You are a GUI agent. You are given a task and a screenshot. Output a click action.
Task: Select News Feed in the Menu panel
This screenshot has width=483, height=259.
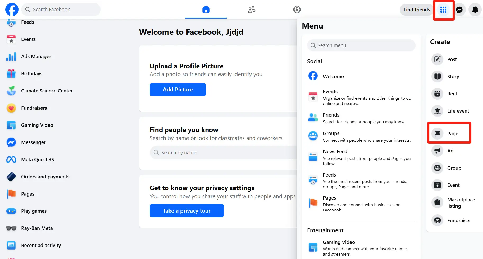click(361, 157)
